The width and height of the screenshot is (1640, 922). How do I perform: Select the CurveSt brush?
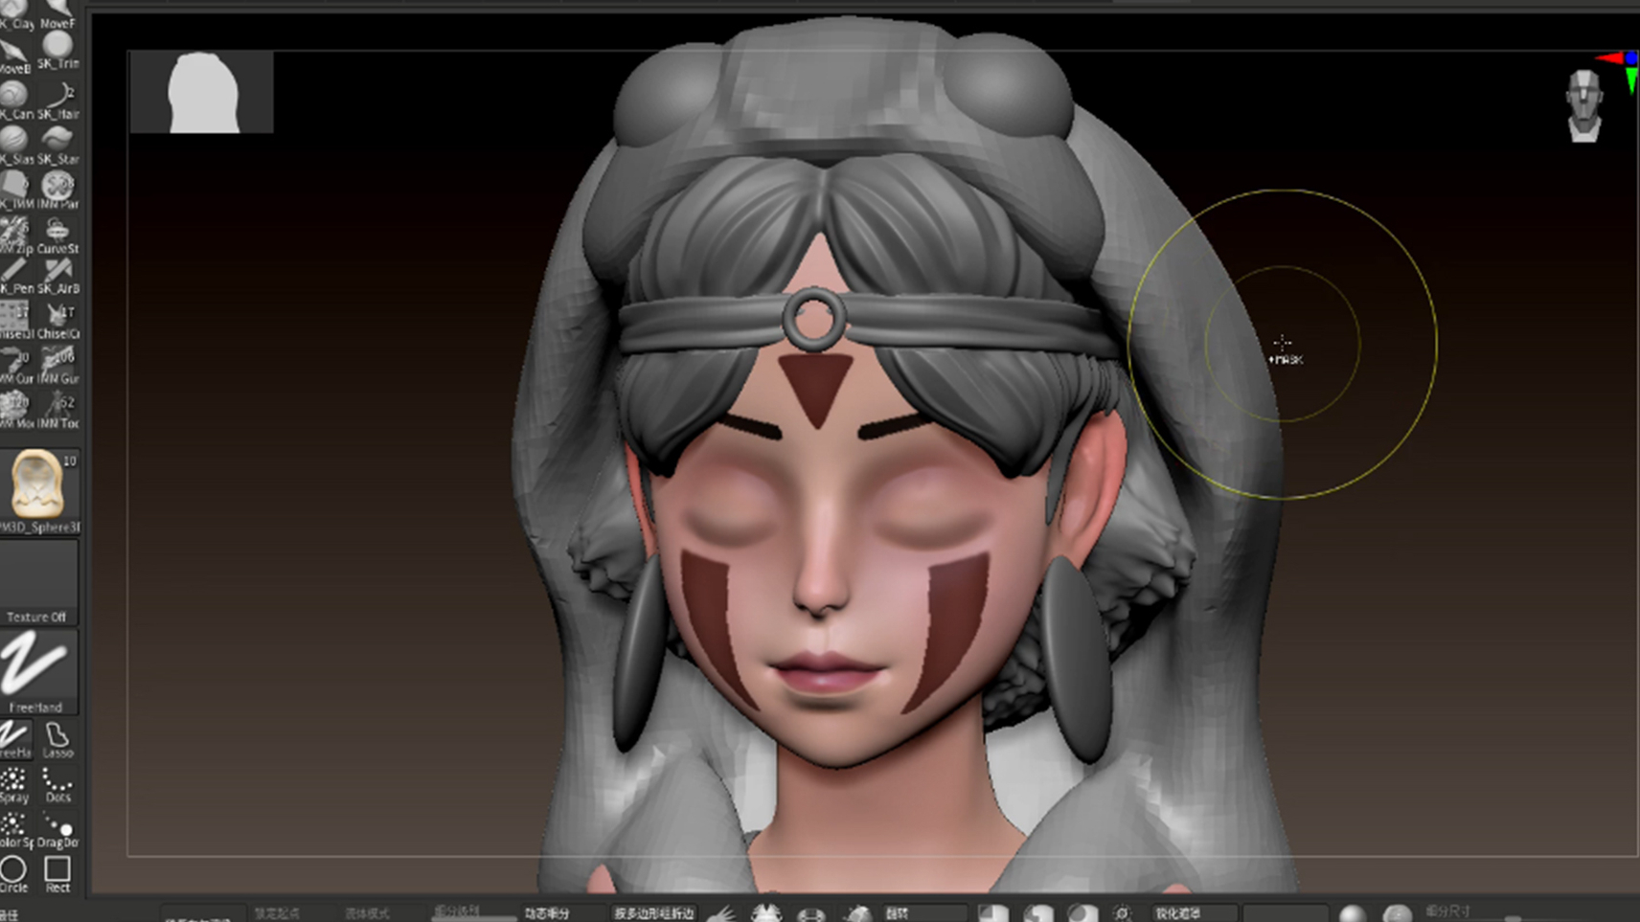coord(57,236)
